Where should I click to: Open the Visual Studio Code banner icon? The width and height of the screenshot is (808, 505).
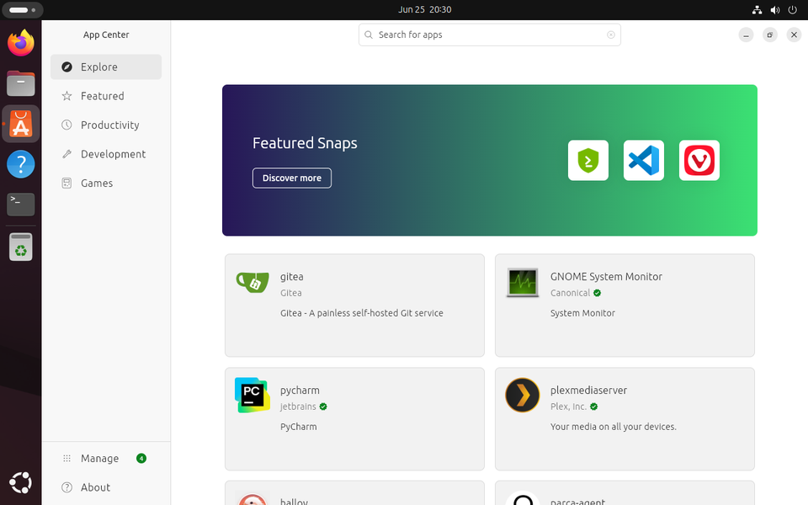coord(644,160)
